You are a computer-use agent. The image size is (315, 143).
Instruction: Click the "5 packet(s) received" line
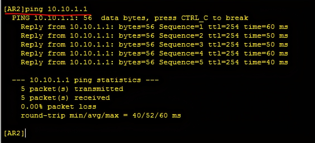pyautogui.click(x=65, y=98)
